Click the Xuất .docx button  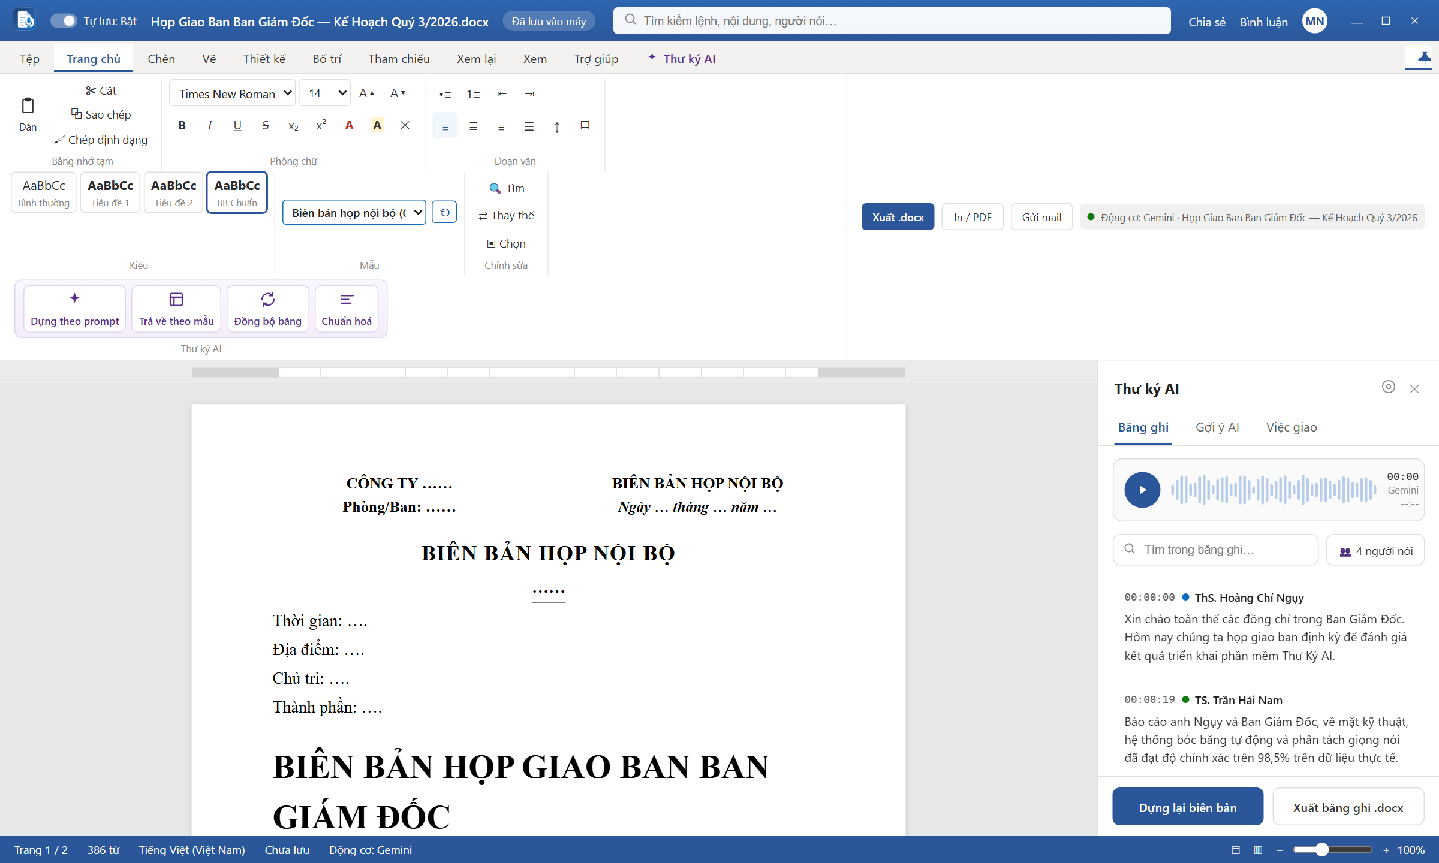pos(898,217)
